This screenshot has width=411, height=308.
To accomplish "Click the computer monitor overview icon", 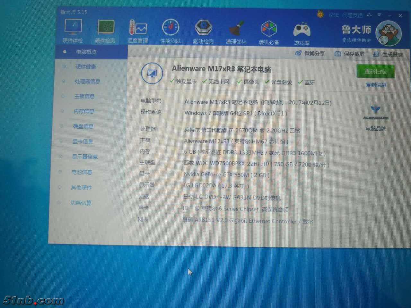I will 152,73.
